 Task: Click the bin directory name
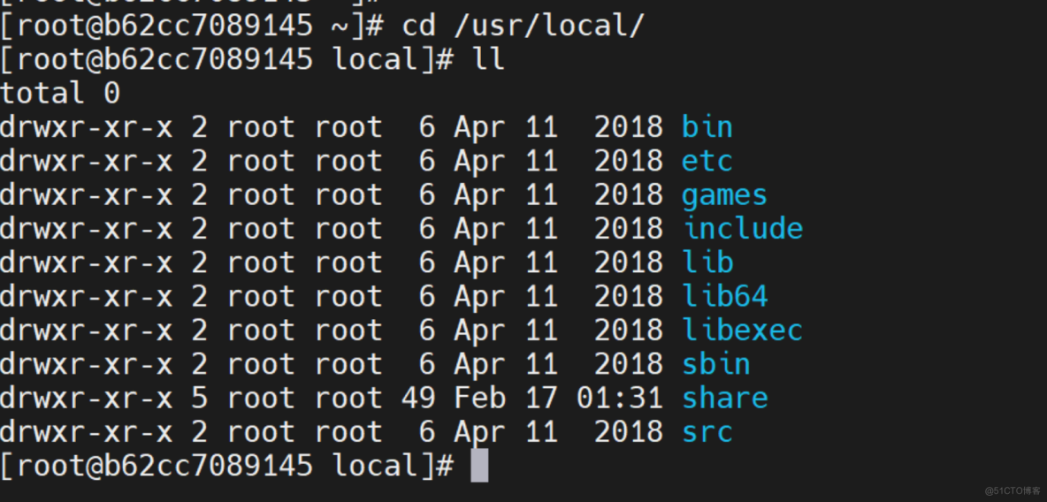(x=707, y=127)
